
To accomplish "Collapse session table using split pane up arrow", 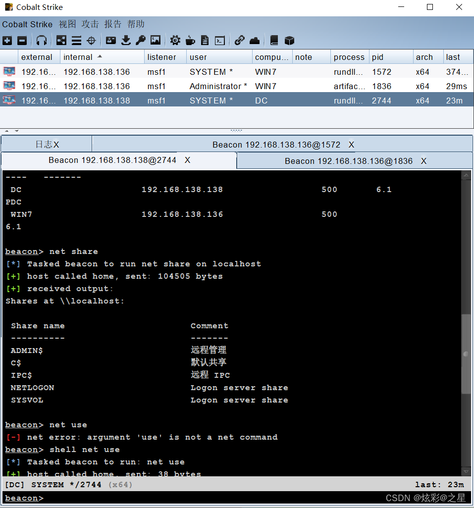I will pos(7,131).
